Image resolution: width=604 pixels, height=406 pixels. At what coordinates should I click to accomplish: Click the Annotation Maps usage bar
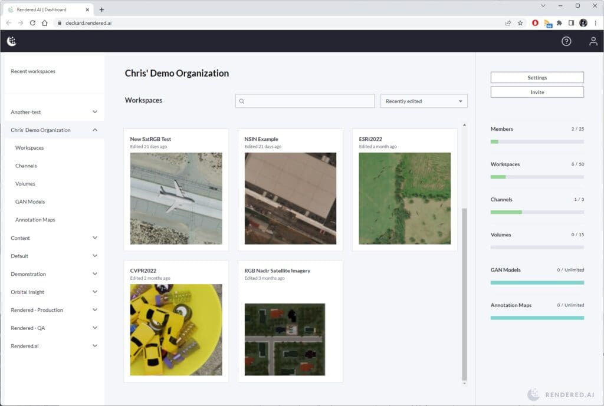[537, 318]
